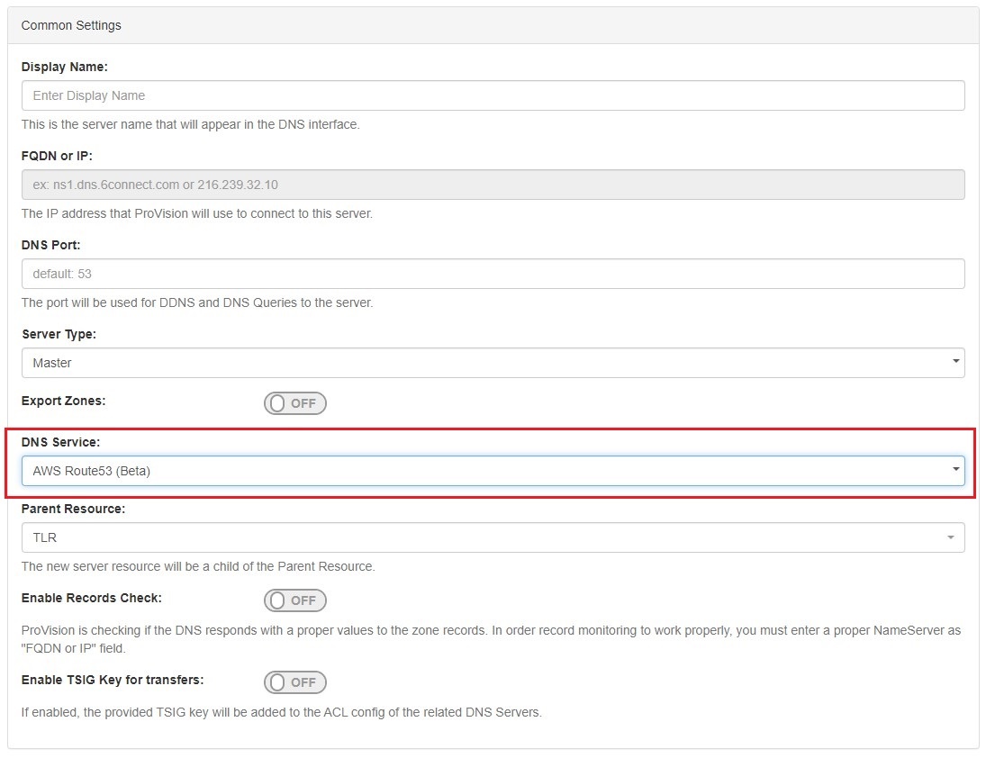Open the Parent Resource TLR dropdown
This screenshot has height=758, width=986.
tap(493, 537)
